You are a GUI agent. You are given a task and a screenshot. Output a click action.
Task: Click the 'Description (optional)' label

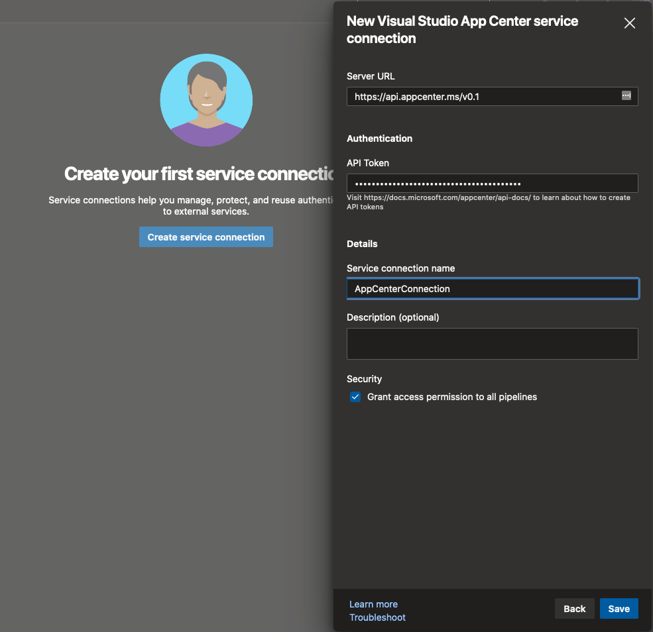tap(392, 317)
